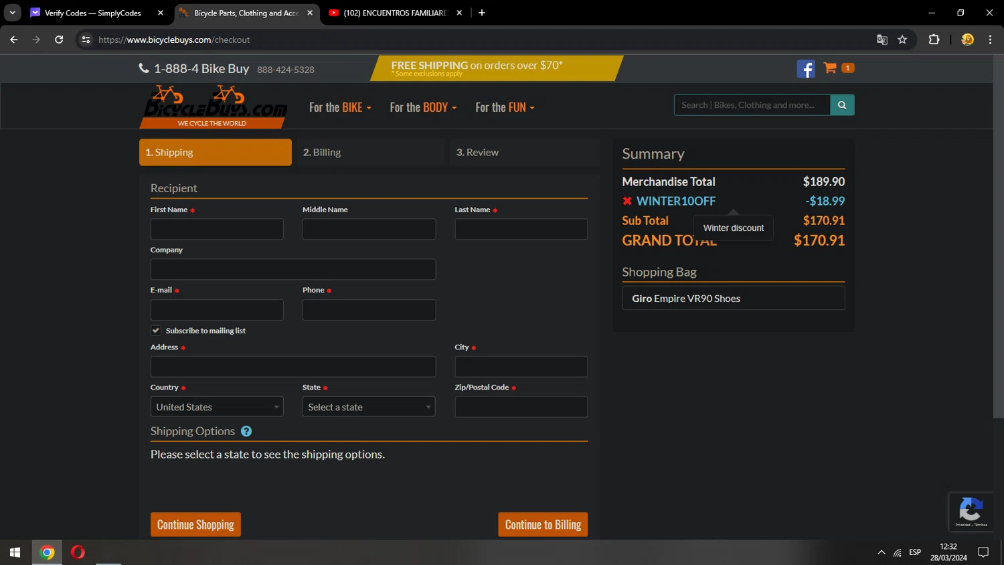Screen dimensions: 1004x565
Task: Open the Chrome three-dot menu
Action: [990, 39]
